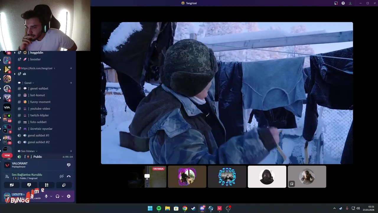Open the server folder with 63 notifications
This screenshot has width=378, height=213.
pos(7,117)
